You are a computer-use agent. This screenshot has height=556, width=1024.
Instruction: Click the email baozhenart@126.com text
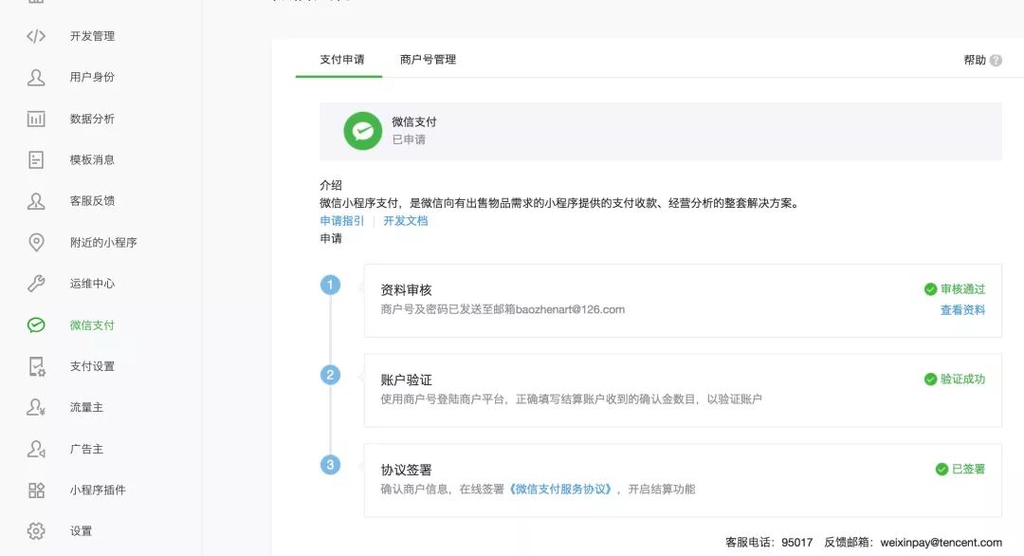(x=570, y=309)
